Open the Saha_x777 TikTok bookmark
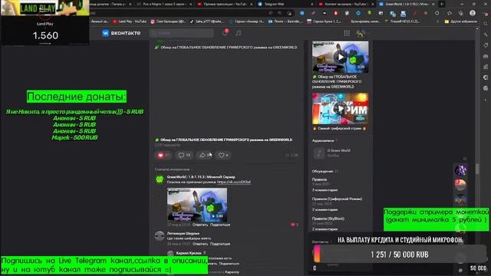Viewport: 491px width, 276px height. [206, 21]
